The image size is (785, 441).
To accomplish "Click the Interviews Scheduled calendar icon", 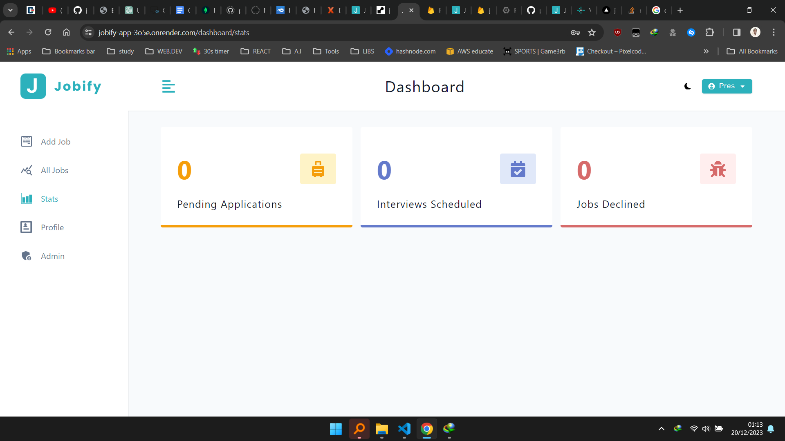I will click(518, 169).
